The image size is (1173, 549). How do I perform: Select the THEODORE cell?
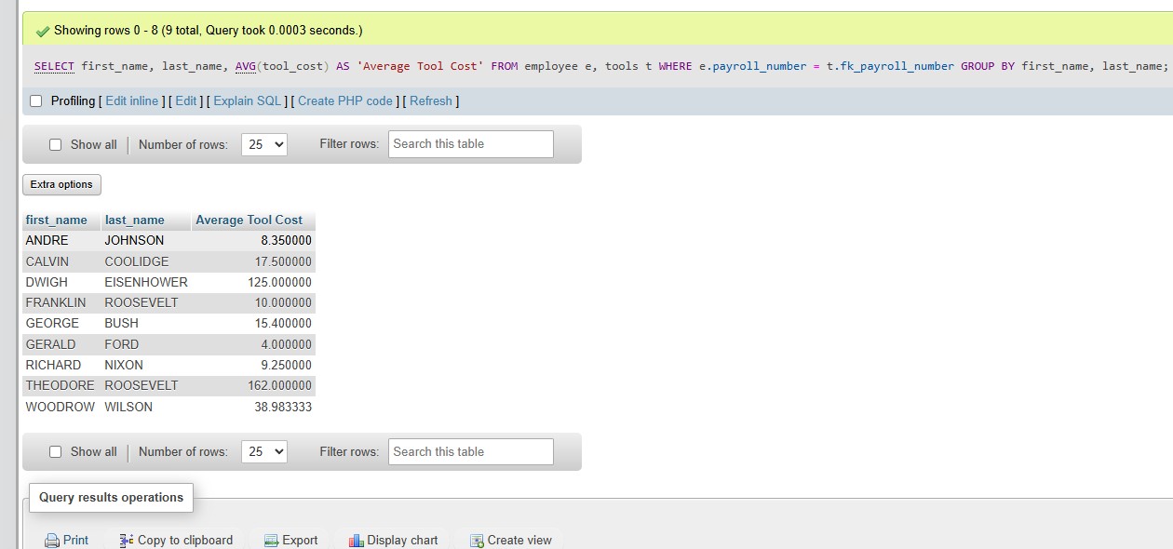click(x=61, y=385)
